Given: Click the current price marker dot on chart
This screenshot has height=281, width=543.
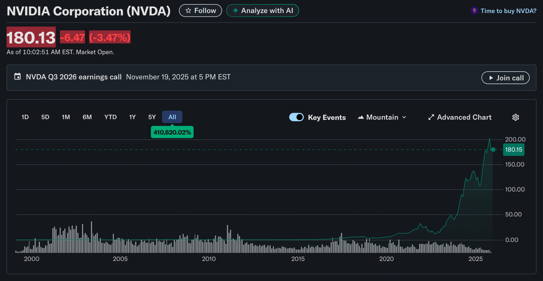Looking at the screenshot, I should pyautogui.click(x=493, y=149).
